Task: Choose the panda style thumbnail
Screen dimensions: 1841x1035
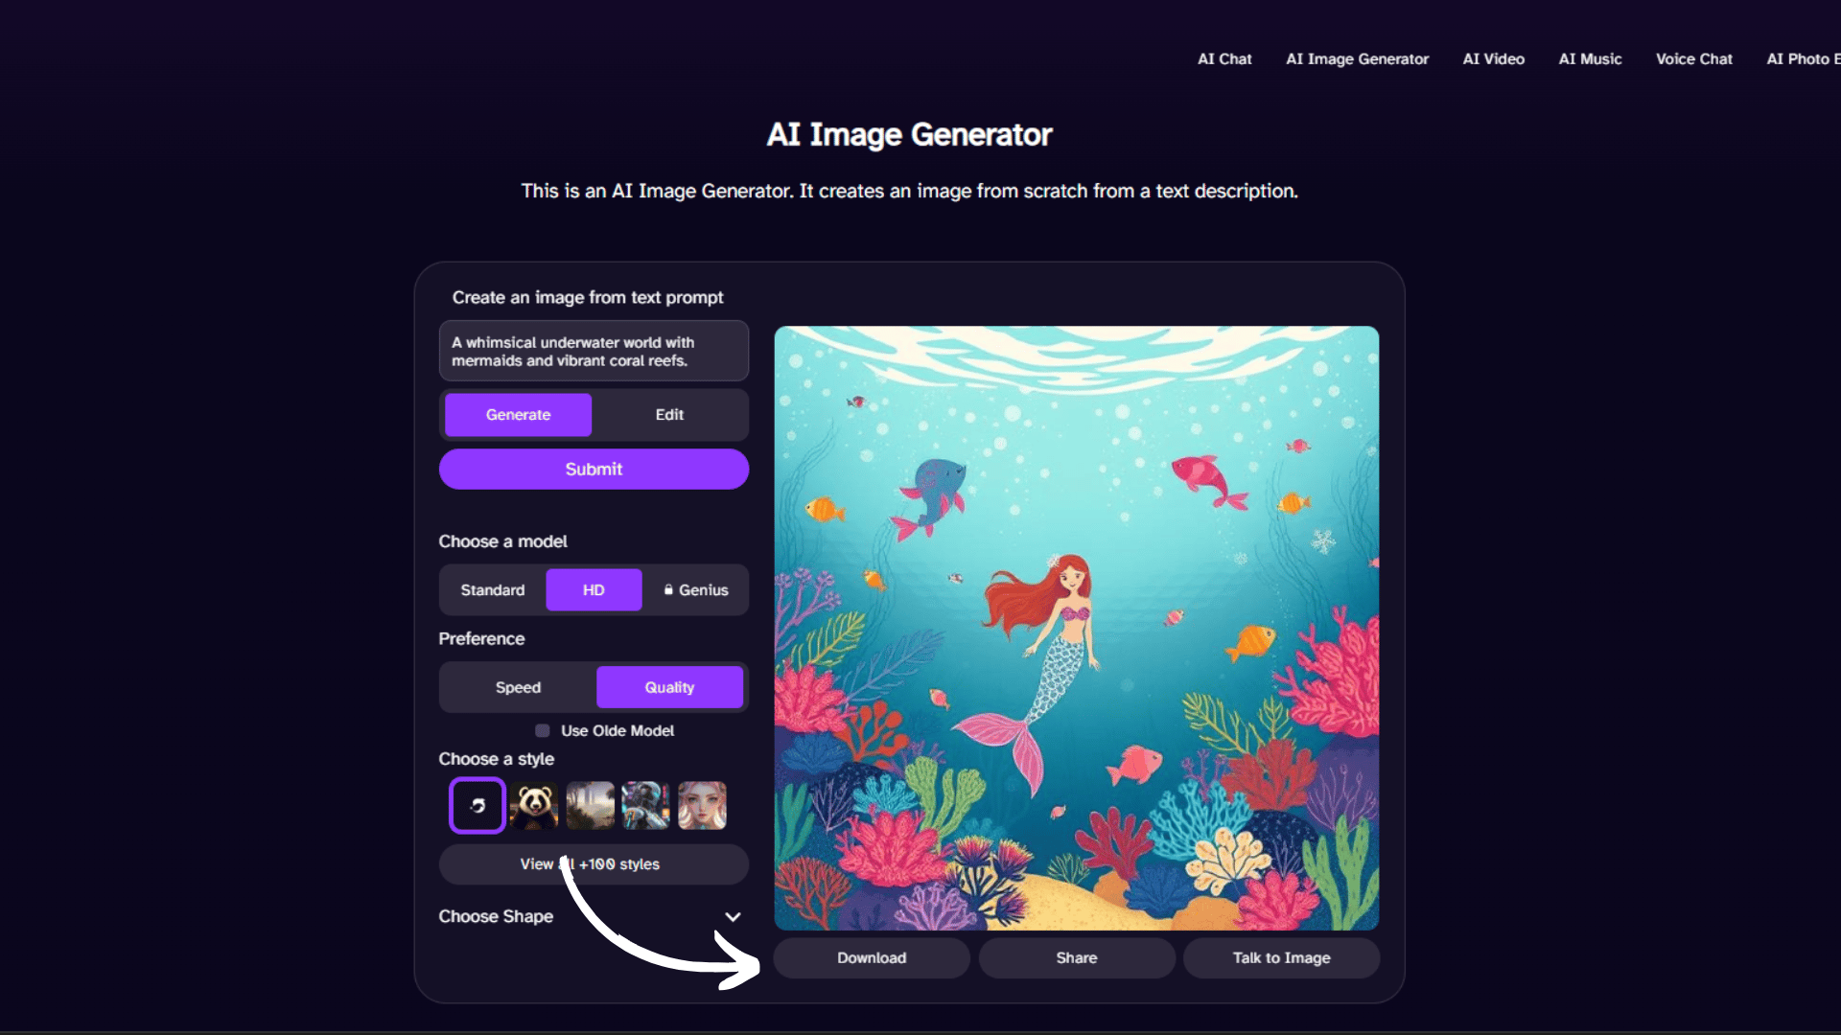Action: point(534,806)
